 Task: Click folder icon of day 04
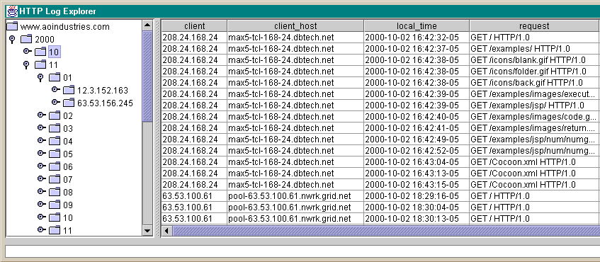[x=55, y=141]
